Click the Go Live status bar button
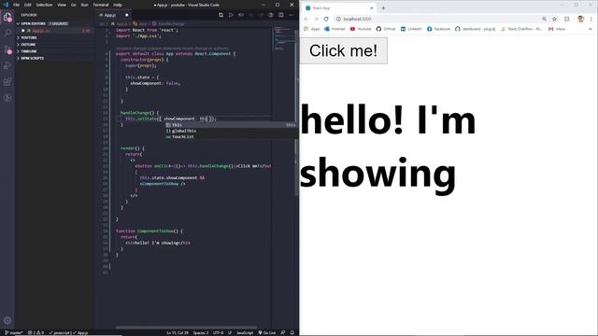Image resolution: width=598 pixels, height=336 pixels. [x=267, y=332]
